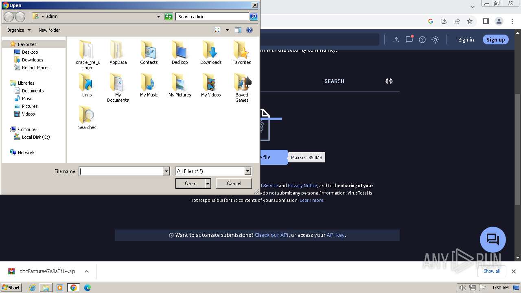
Task: Click the Search admin field
Action: pyautogui.click(x=212, y=17)
